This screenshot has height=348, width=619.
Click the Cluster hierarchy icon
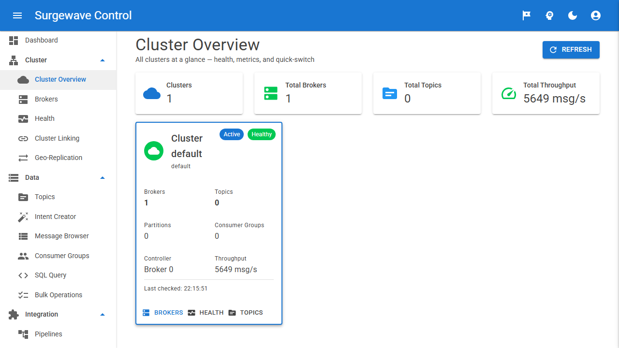[14, 60]
